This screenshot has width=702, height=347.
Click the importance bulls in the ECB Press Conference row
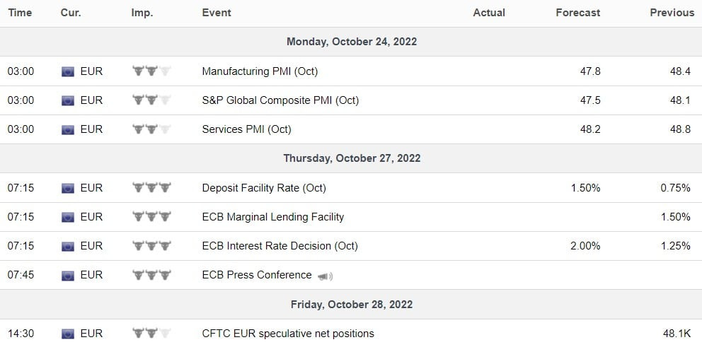pos(151,274)
